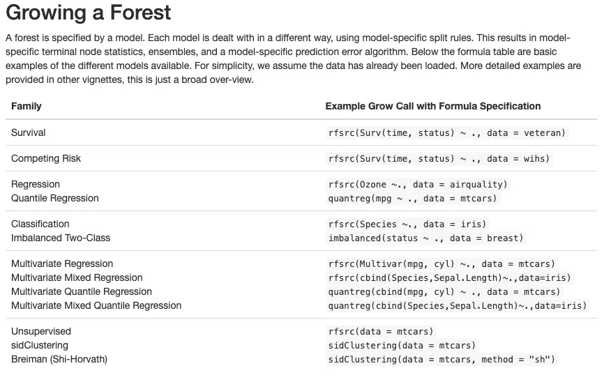The height and width of the screenshot is (382, 604).
Task: Click the Example Grow Call column header
Action: coord(432,106)
